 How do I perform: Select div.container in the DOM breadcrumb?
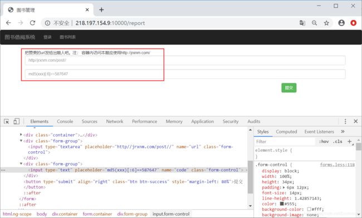point(65,214)
